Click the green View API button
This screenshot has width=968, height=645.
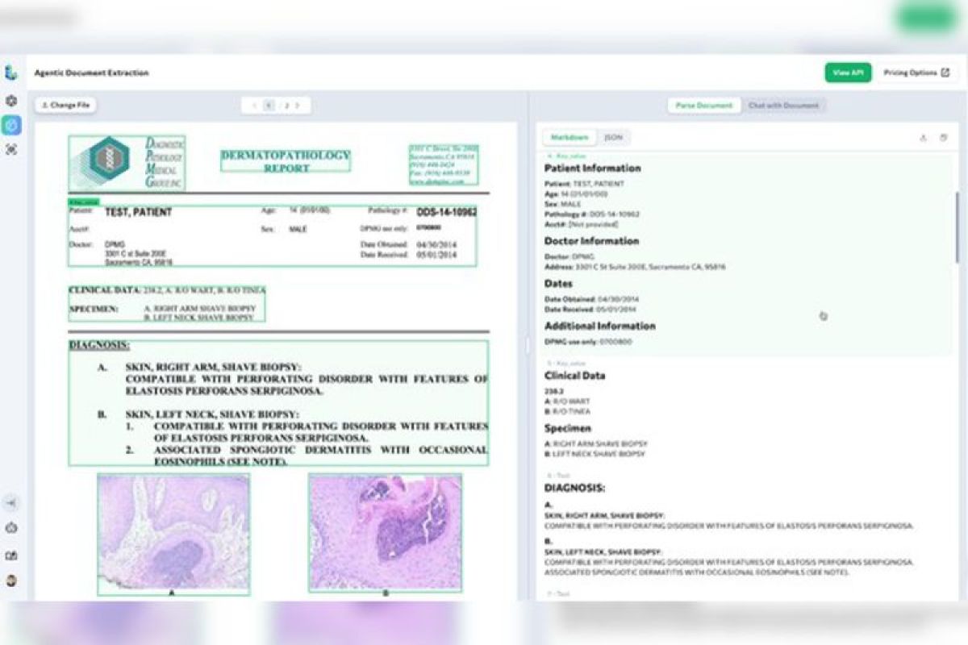click(848, 73)
